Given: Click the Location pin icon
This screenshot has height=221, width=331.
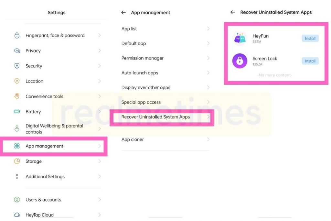Looking at the screenshot, I should coord(17,81).
